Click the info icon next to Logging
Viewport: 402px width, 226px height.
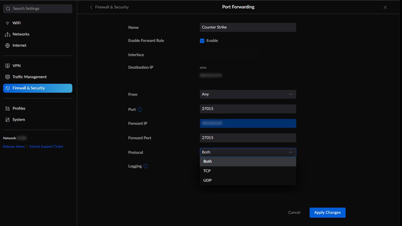(x=146, y=166)
